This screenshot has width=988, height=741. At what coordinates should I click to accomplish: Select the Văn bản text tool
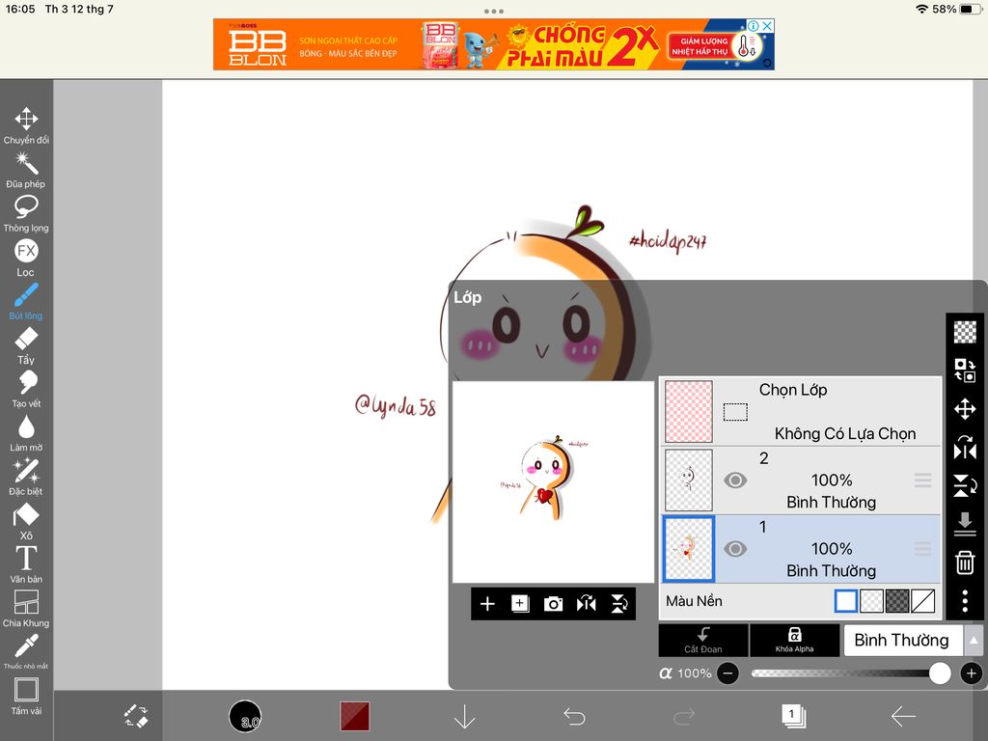click(26, 565)
